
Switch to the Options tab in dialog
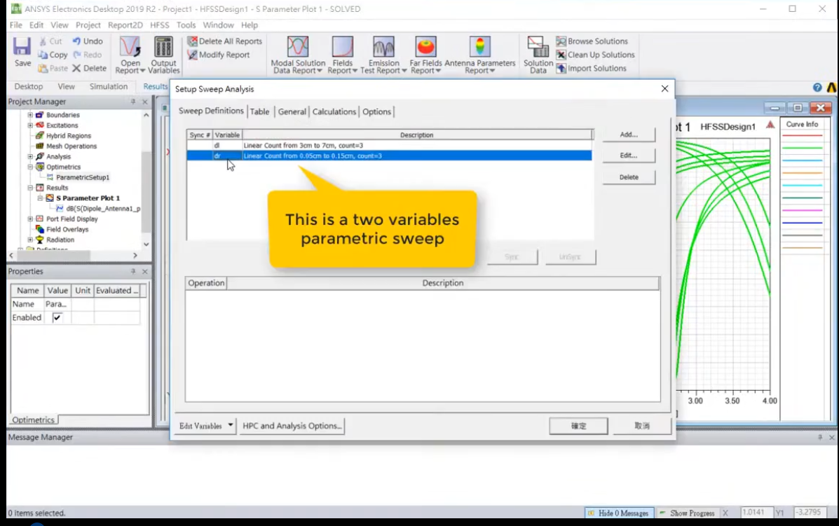point(376,112)
